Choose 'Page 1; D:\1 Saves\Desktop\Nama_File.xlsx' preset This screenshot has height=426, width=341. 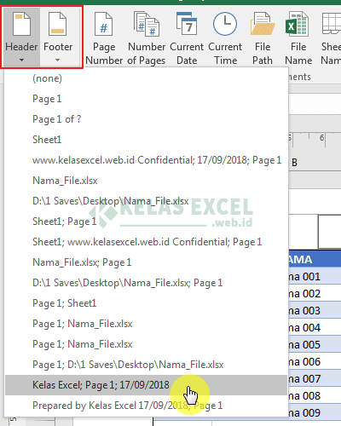(147, 365)
